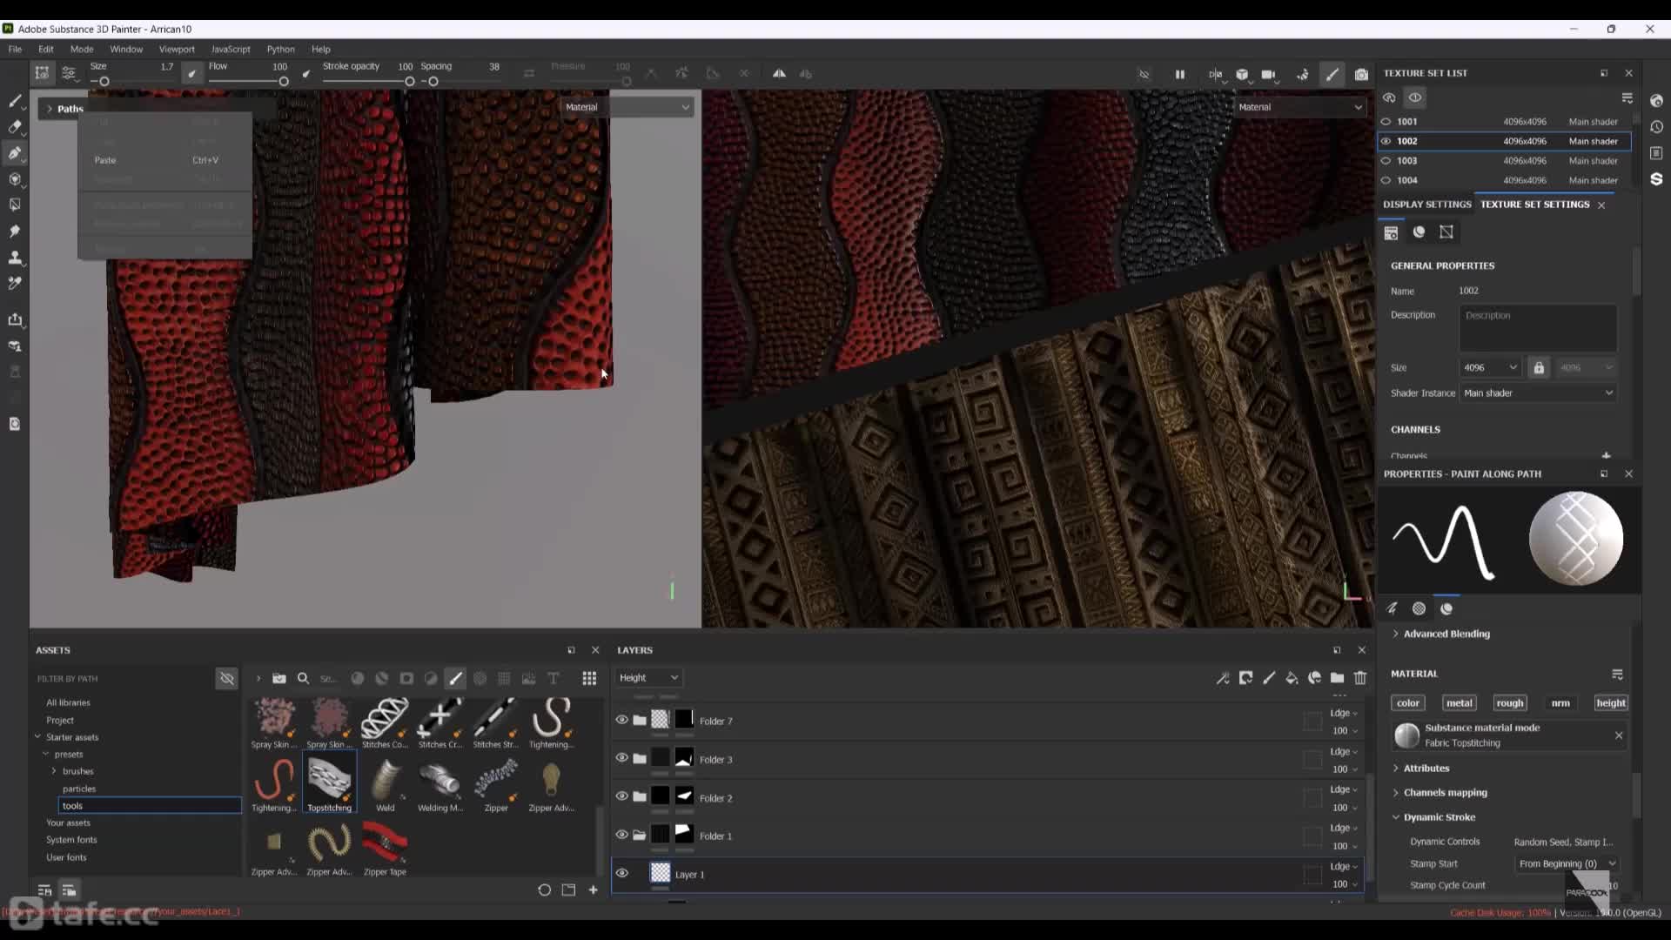
Task: Open Texture Set List menu icon
Action: [x=1627, y=97]
